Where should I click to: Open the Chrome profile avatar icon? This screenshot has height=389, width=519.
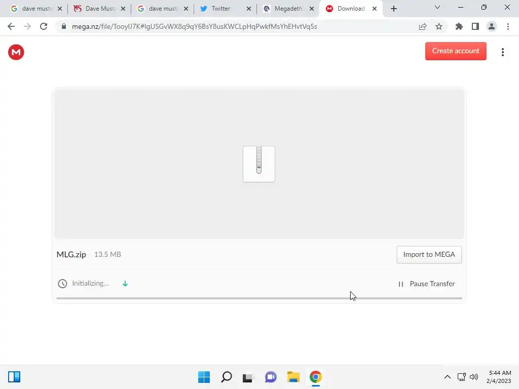[492, 26]
